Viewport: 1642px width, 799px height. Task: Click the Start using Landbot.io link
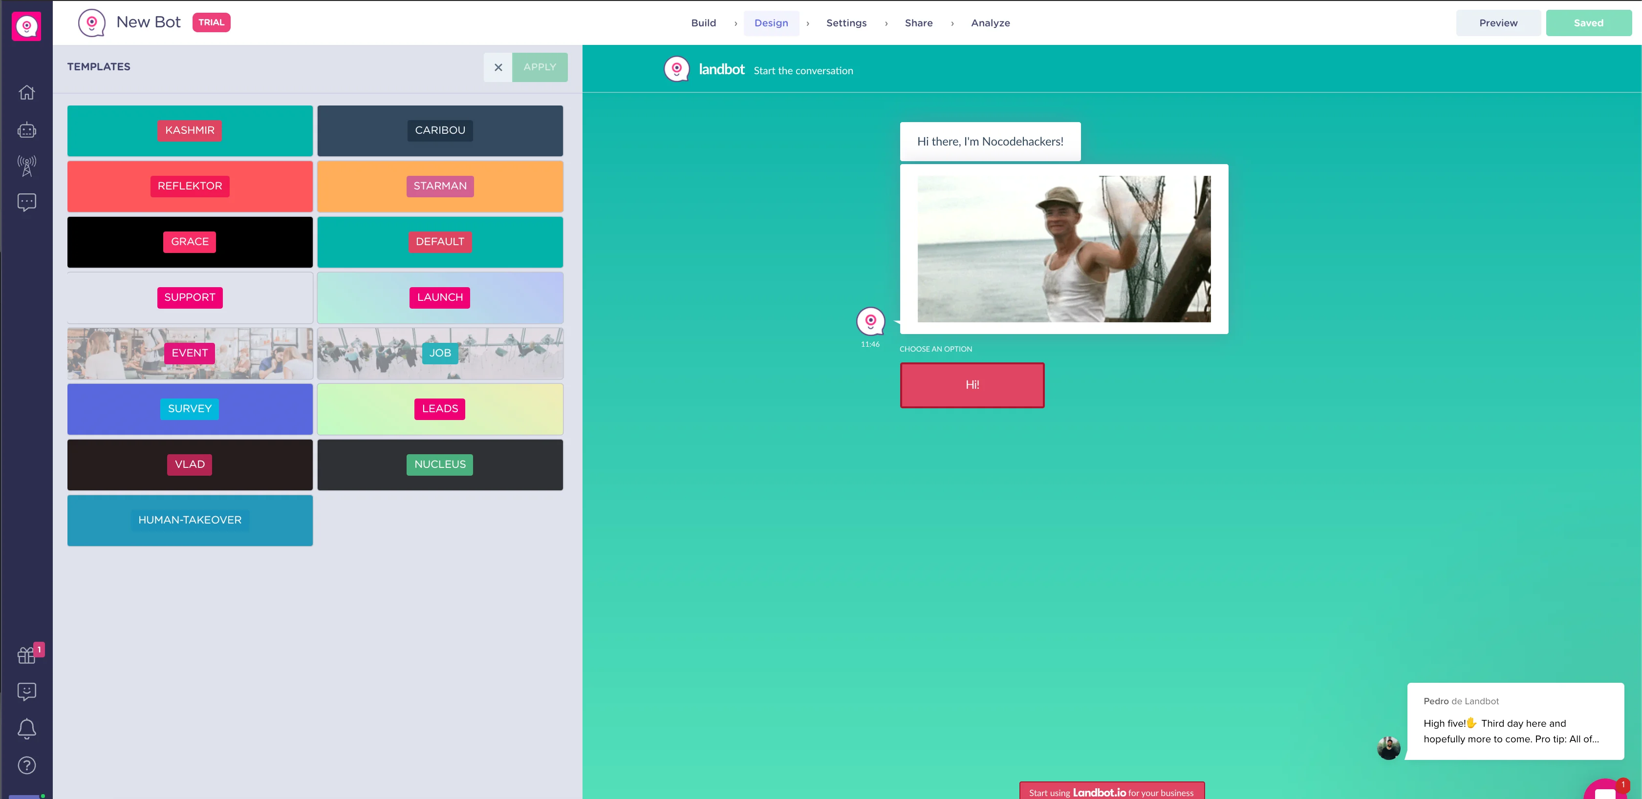(x=1111, y=792)
